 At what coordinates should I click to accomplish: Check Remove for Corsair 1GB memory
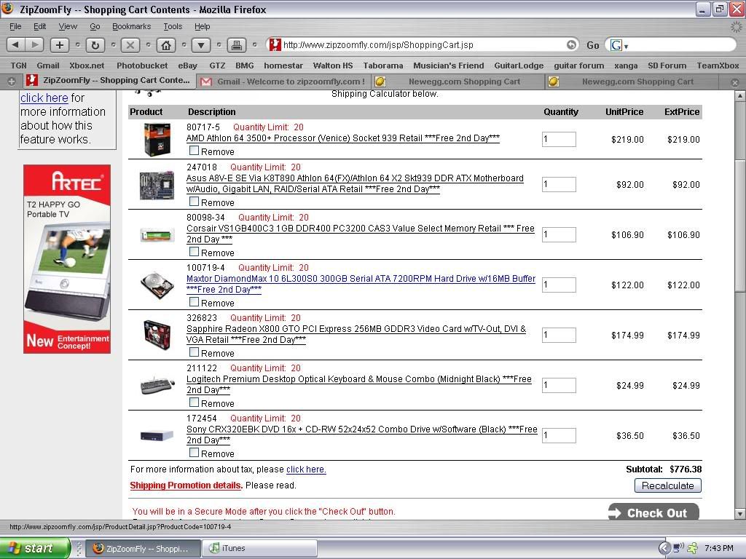(x=194, y=252)
